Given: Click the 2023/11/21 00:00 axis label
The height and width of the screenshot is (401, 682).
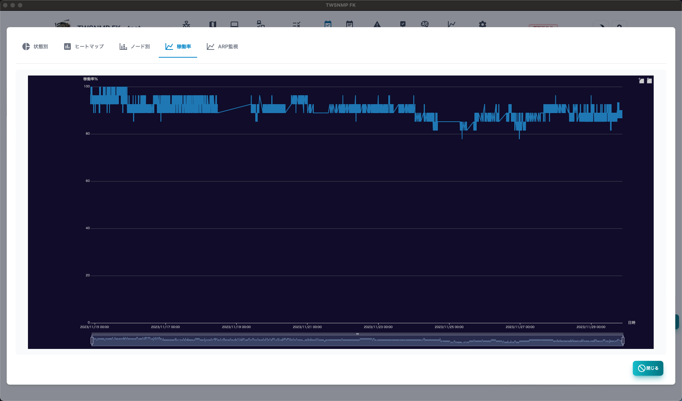Looking at the screenshot, I should pyautogui.click(x=307, y=327).
